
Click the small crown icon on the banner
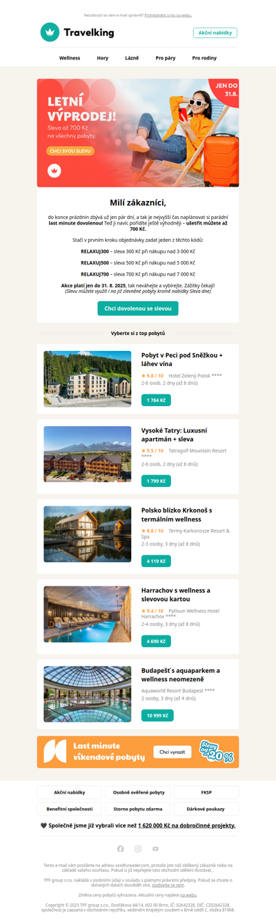tap(54, 170)
